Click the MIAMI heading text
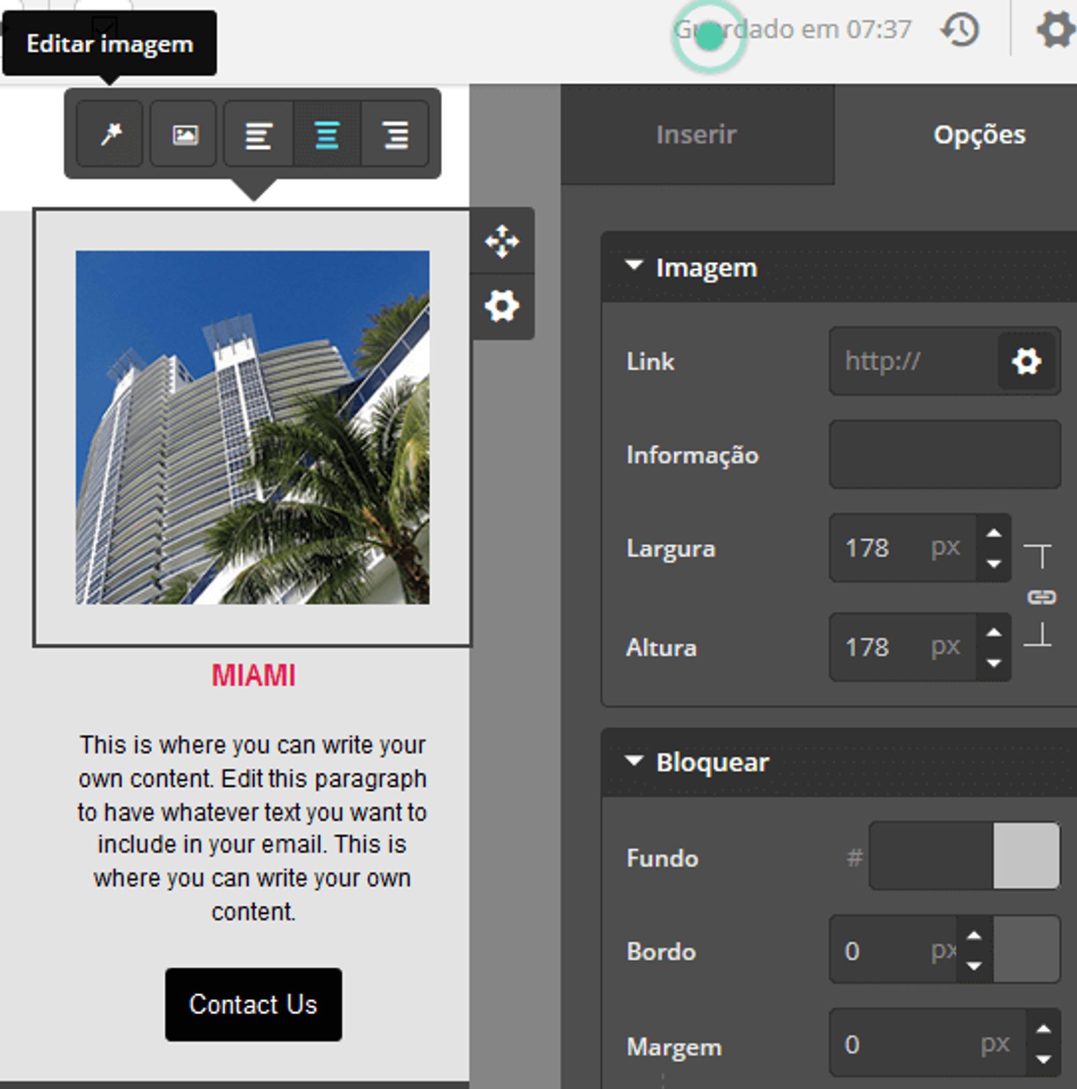1077x1089 pixels. click(254, 675)
